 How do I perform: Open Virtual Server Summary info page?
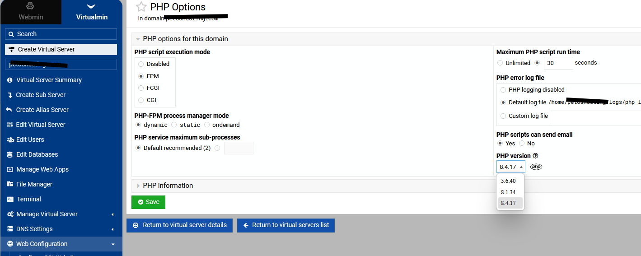(x=49, y=80)
